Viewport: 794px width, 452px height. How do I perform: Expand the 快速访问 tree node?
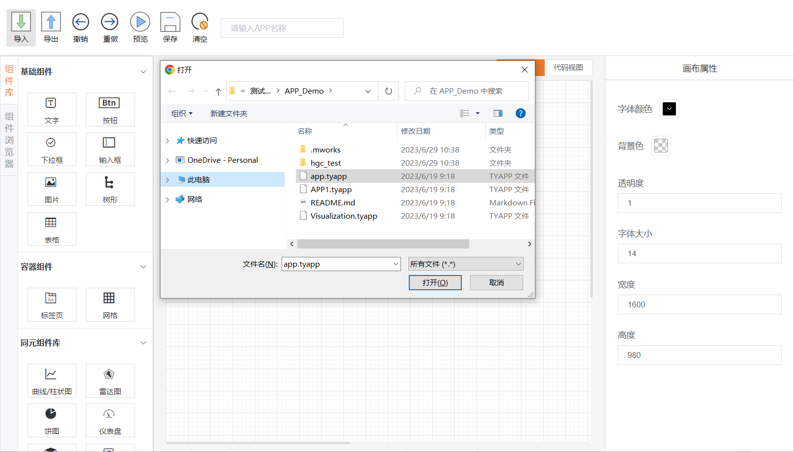[167, 141]
